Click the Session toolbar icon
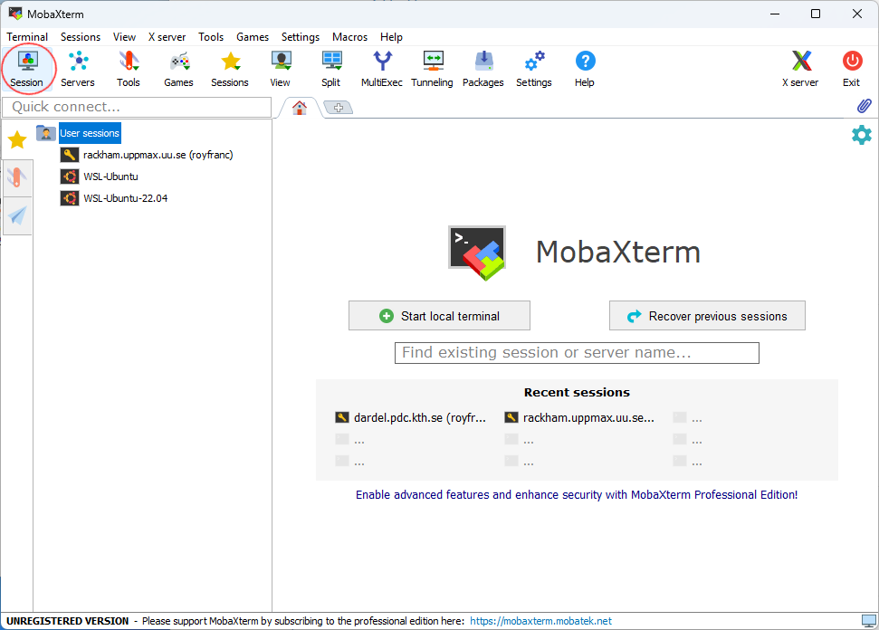The width and height of the screenshot is (879, 630). point(27,69)
